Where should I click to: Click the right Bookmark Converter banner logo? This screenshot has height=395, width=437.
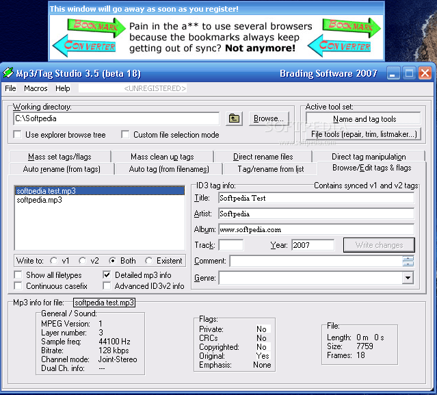pos(344,36)
